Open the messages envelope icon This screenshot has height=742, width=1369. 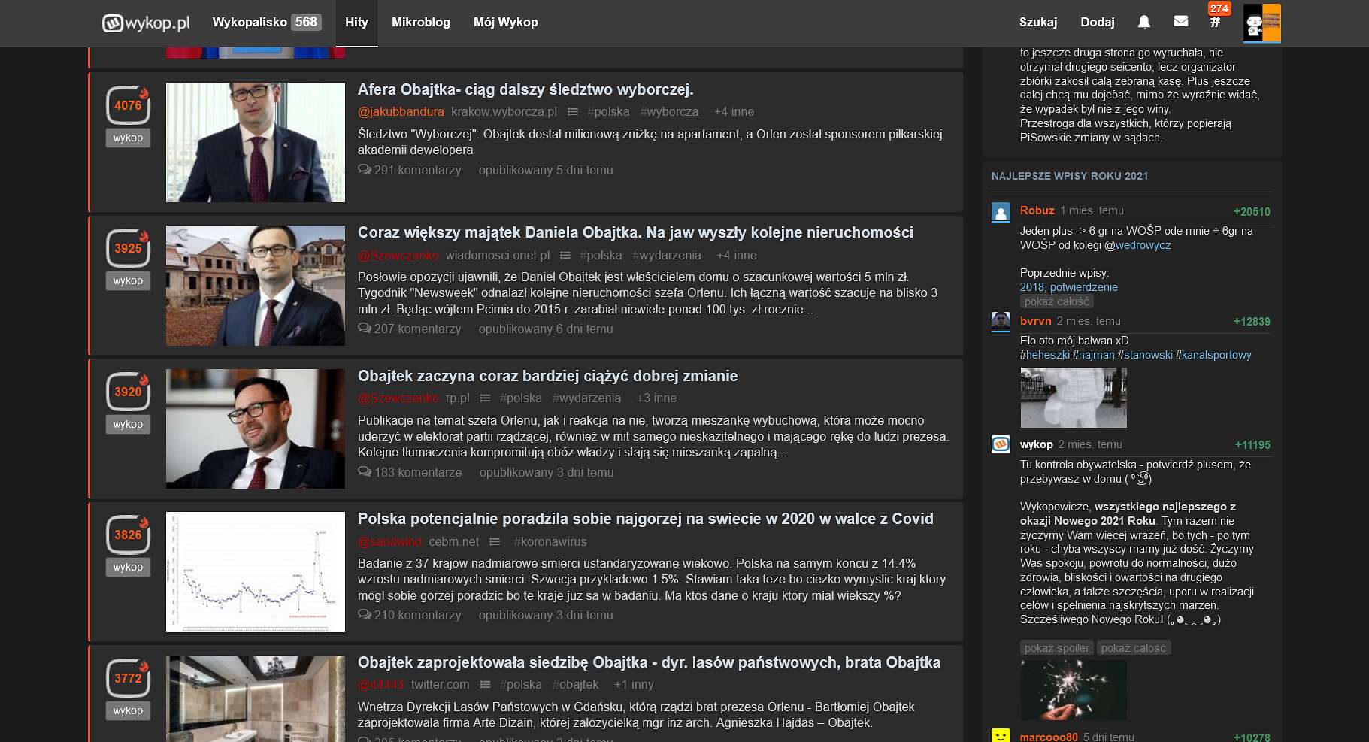tap(1181, 22)
